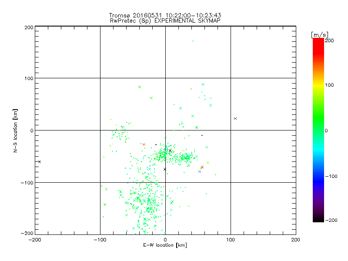Screen dimensions: 348x261
Task: Click the colorbar tick label '200'
Action: click(329, 40)
